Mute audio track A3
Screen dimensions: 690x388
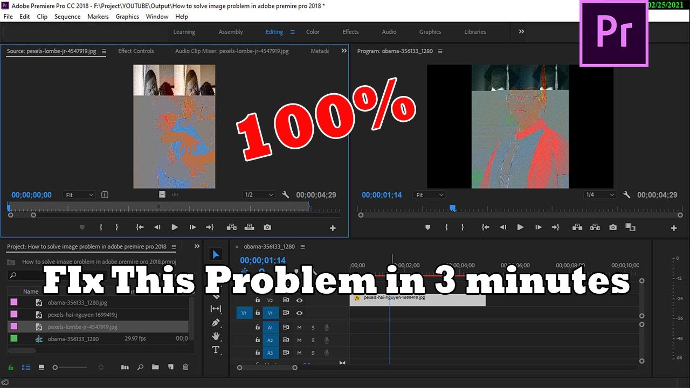tap(299, 353)
